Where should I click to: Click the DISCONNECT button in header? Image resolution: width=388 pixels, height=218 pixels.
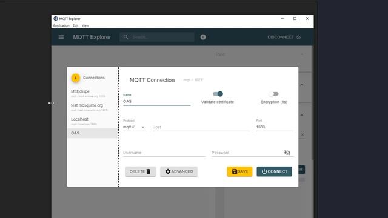click(x=284, y=37)
